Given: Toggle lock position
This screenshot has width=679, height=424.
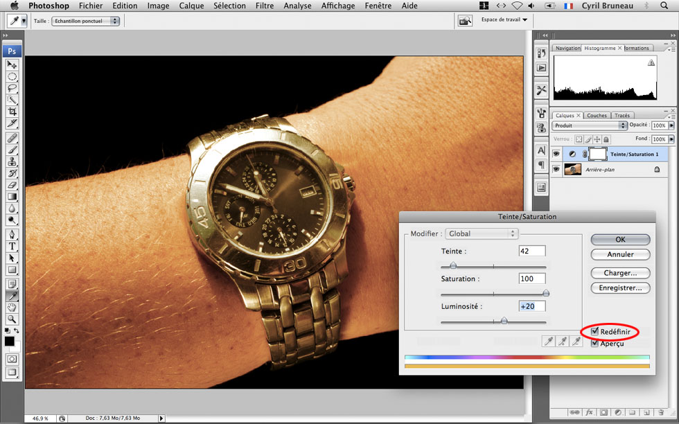Looking at the screenshot, I should tap(597, 139).
